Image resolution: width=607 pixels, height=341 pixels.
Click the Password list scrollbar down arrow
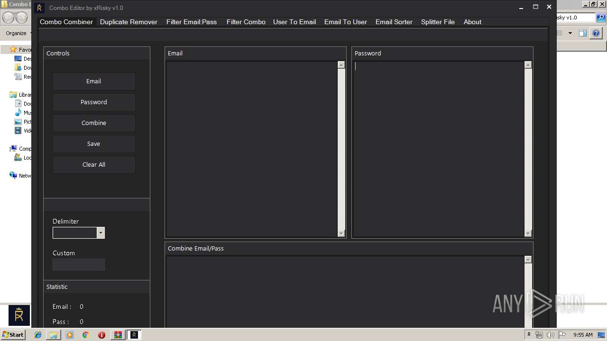(528, 233)
